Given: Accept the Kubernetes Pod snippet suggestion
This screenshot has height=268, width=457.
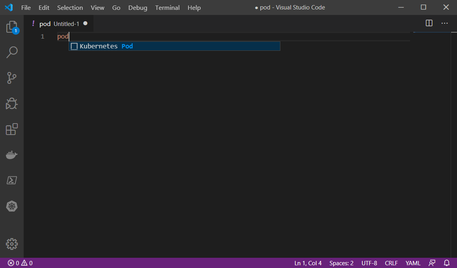Looking at the screenshot, I should [x=174, y=46].
